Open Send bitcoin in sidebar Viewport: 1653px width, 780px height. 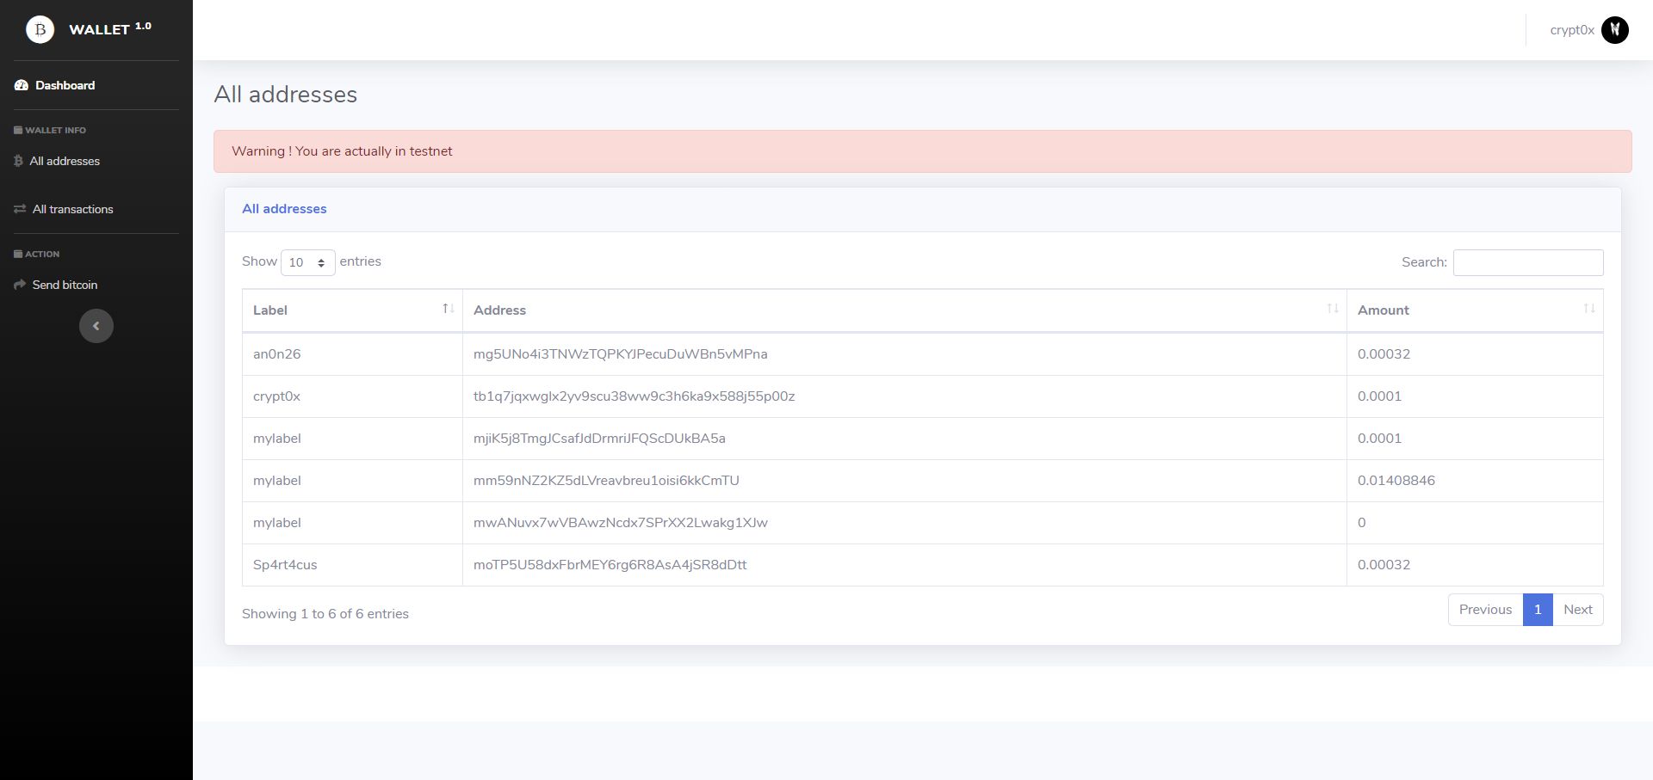click(x=65, y=285)
